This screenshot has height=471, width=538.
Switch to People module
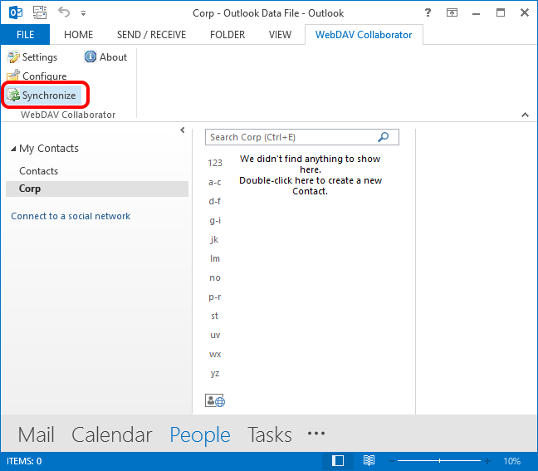click(200, 435)
